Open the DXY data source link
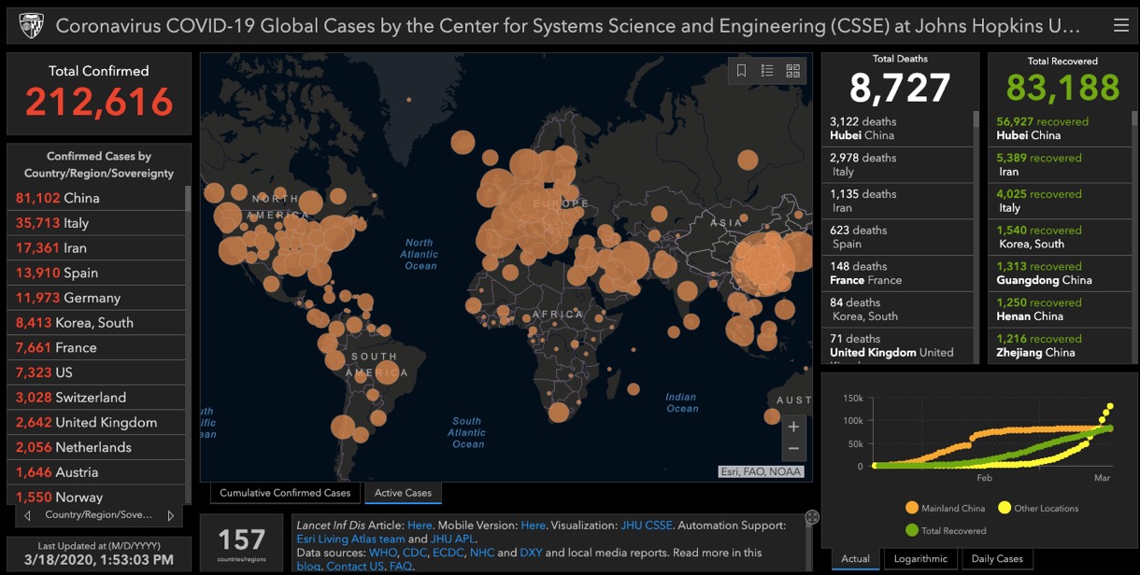The width and height of the screenshot is (1140, 575). 531,553
